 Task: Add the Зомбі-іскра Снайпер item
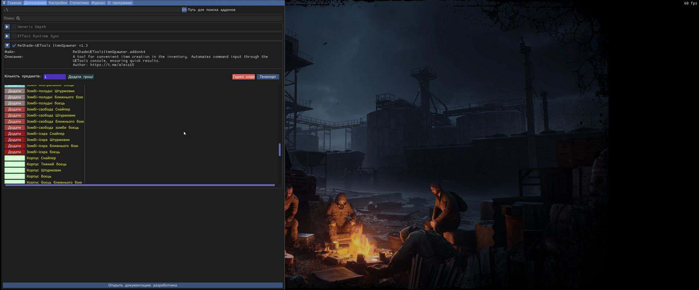(15, 134)
